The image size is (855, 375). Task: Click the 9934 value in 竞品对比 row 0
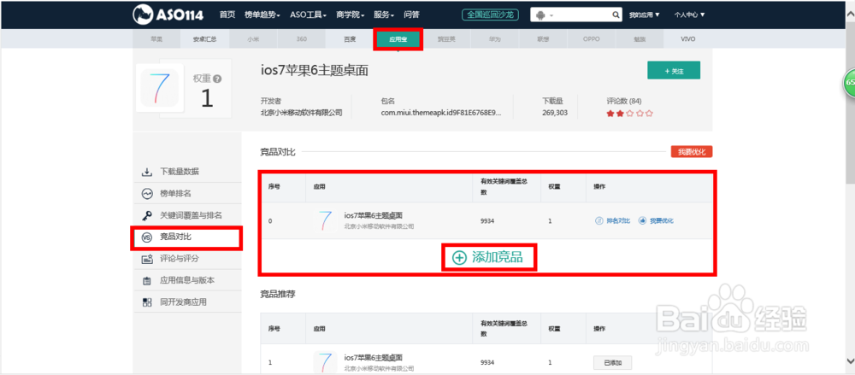[487, 220]
